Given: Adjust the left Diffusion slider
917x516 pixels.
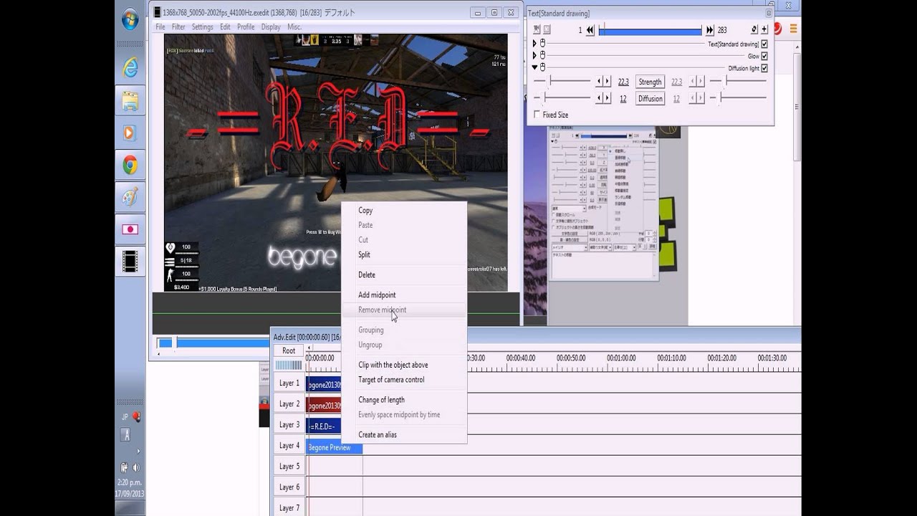Looking at the screenshot, I should pos(562,98).
